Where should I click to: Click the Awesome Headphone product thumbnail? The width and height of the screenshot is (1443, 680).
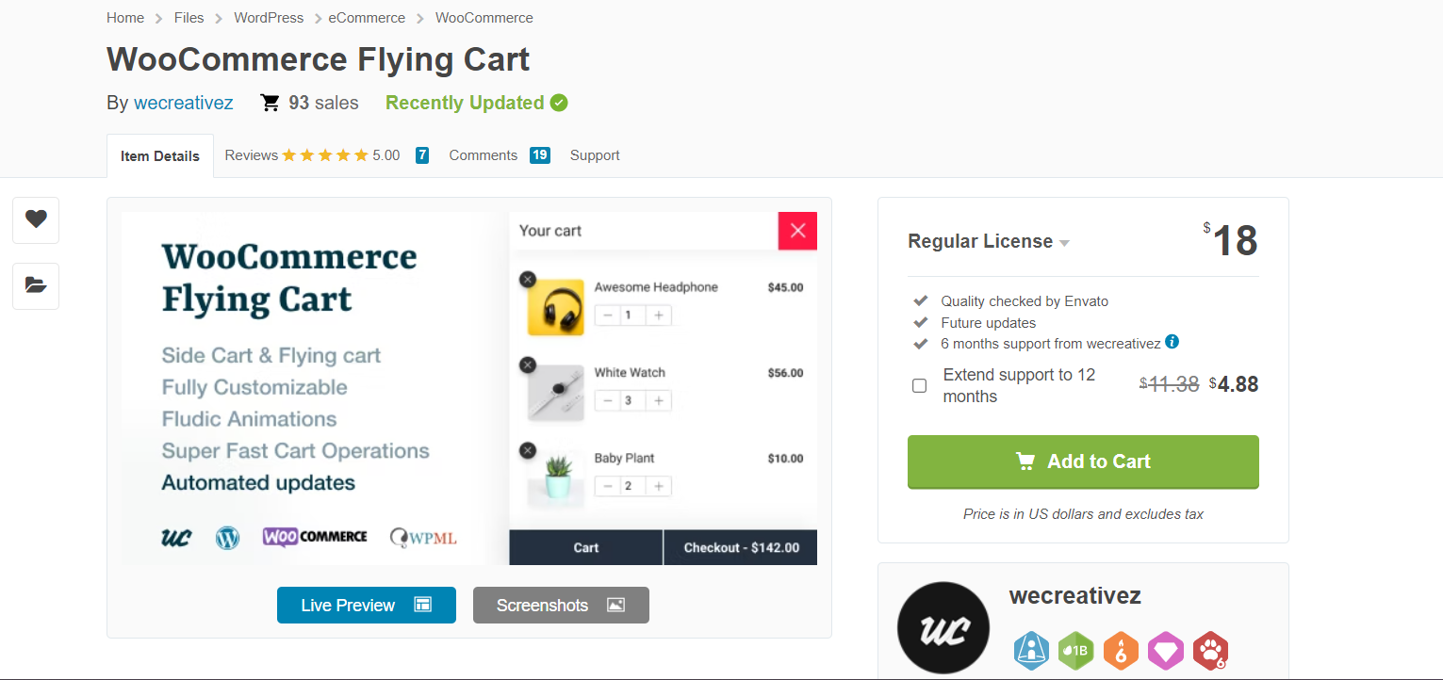[x=556, y=307]
